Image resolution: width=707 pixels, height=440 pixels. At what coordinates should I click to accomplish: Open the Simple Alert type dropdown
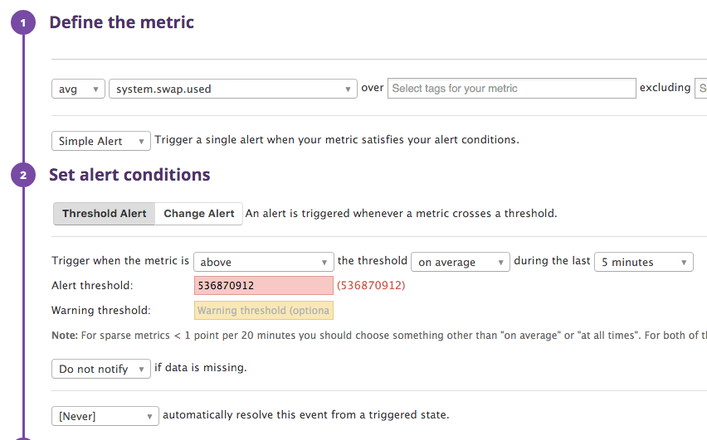point(101,141)
